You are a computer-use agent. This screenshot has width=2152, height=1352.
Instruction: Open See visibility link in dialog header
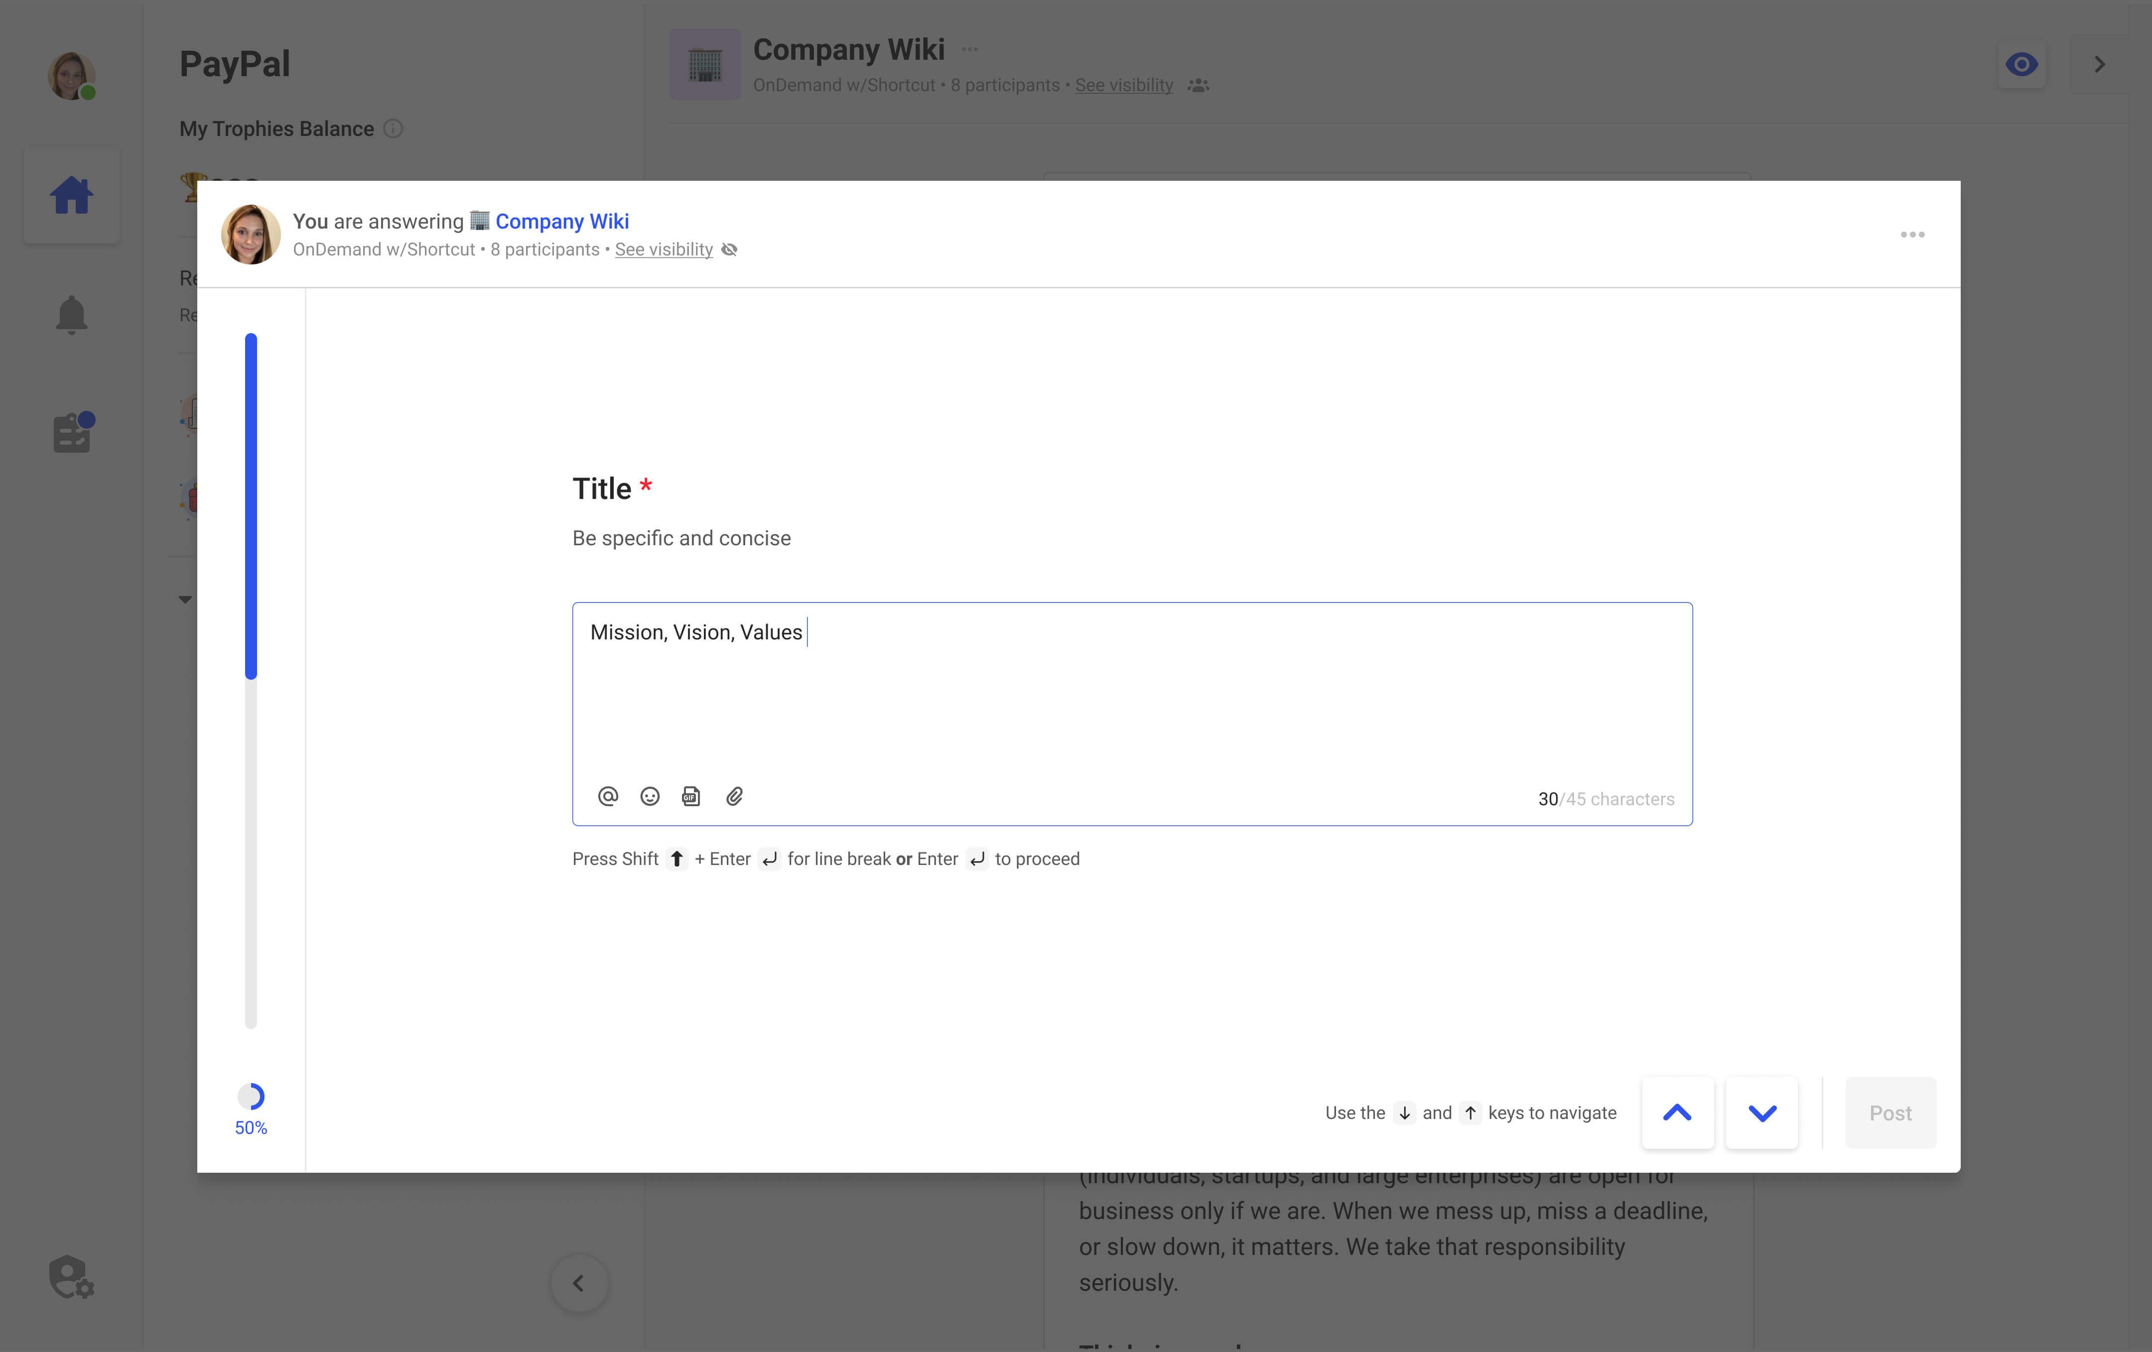point(664,249)
